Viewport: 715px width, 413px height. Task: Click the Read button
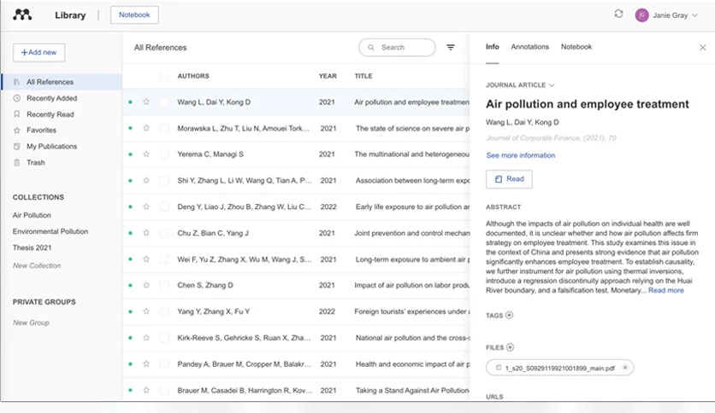pyautogui.click(x=509, y=178)
